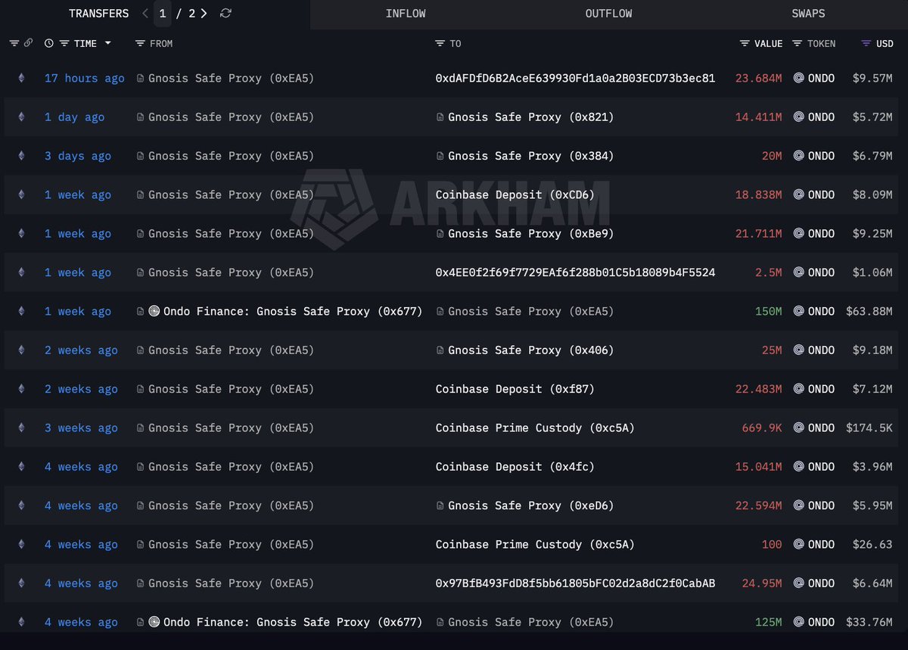Click ONDO token icon in $5.95M row
This screenshot has width=908, height=650.
pos(798,505)
